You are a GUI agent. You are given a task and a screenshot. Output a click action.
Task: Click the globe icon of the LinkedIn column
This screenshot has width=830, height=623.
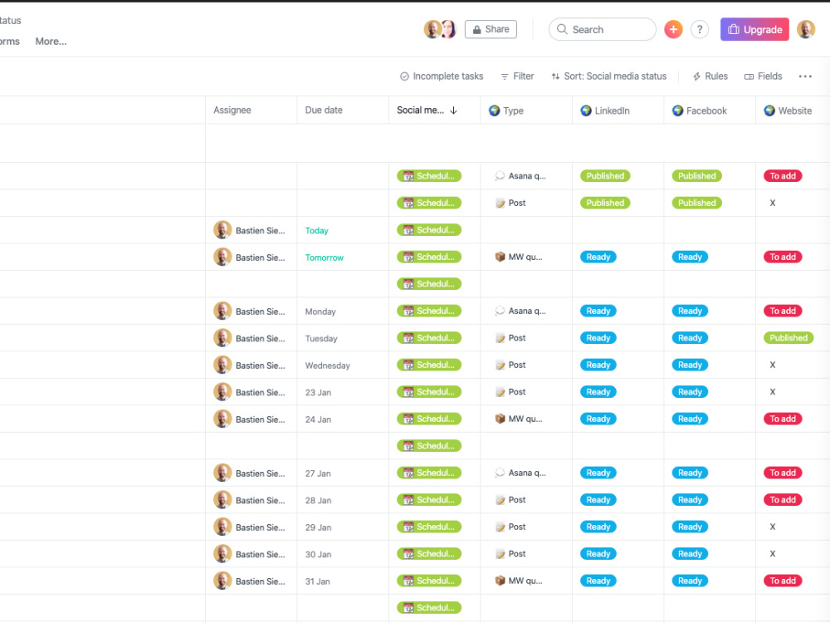click(x=586, y=110)
